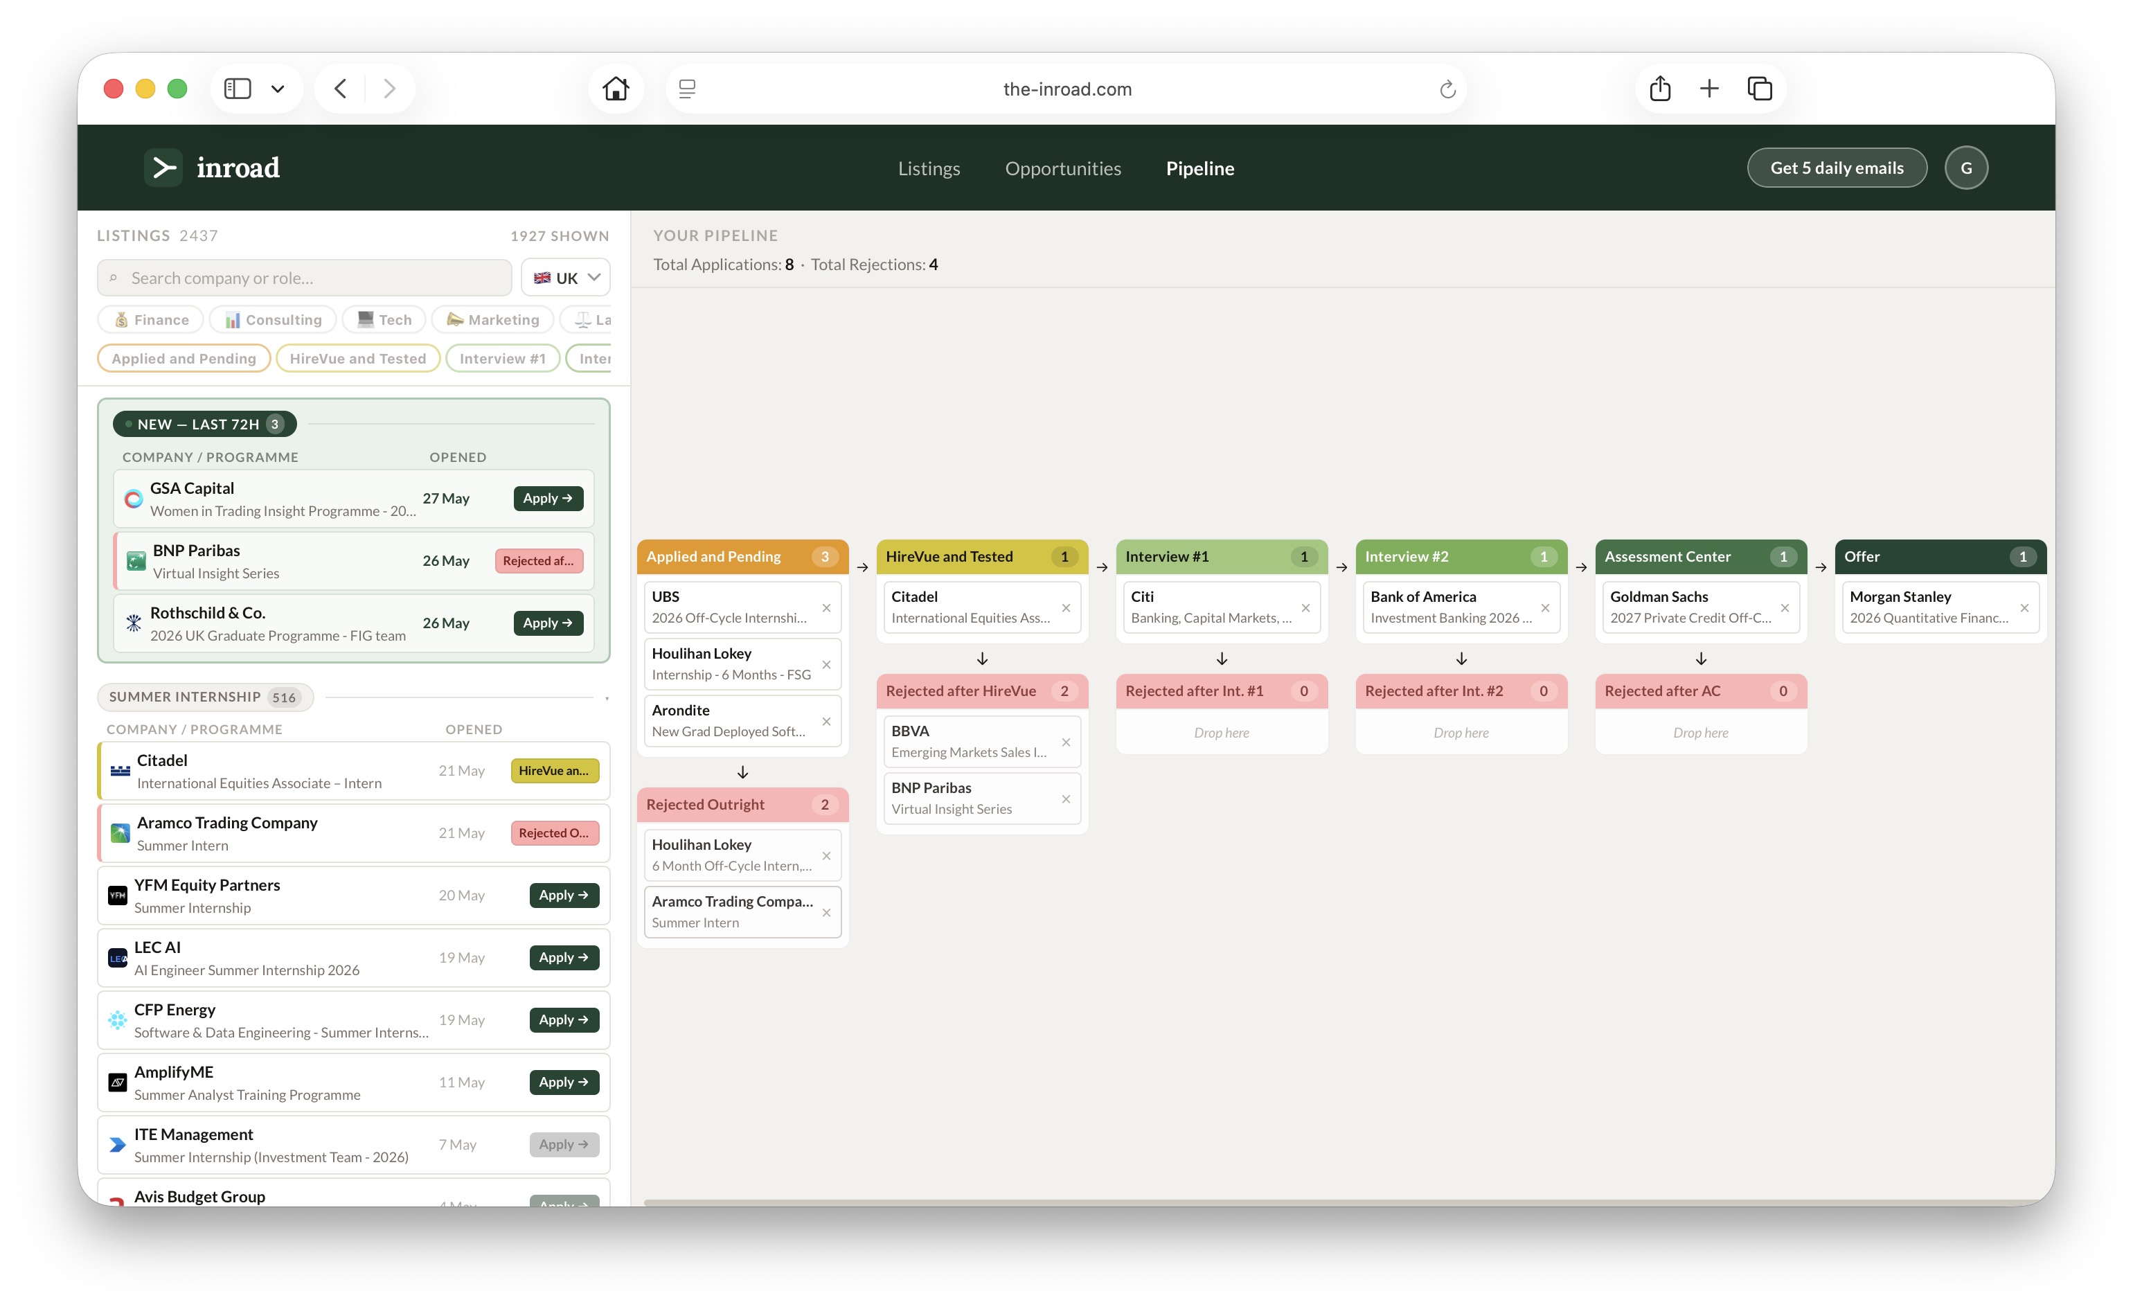Image resolution: width=2133 pixels, height=1309 pixels.
Task: Collapse the NEW — LAST 72H section
Action: [x=205, y=424]
